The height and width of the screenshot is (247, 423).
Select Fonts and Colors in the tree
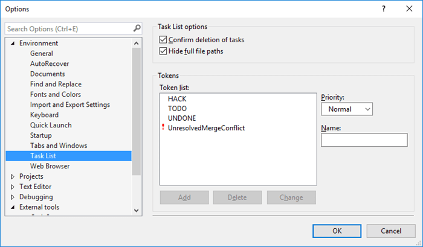[56, 94]
